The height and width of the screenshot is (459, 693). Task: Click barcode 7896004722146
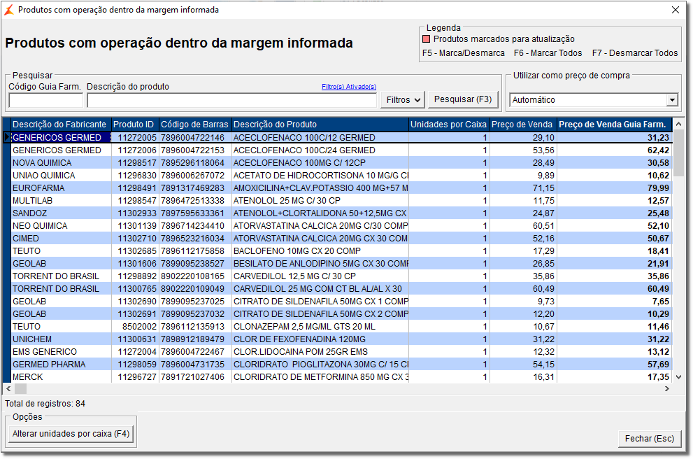coord(193,138)
